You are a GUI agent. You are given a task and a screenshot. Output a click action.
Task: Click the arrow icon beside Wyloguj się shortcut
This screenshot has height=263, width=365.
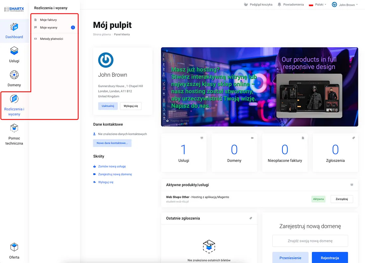tap(95, 182)
